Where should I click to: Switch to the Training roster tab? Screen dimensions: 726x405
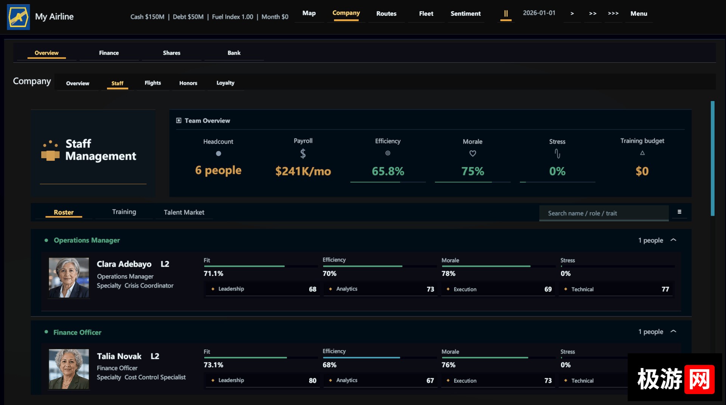pos(124,212)
